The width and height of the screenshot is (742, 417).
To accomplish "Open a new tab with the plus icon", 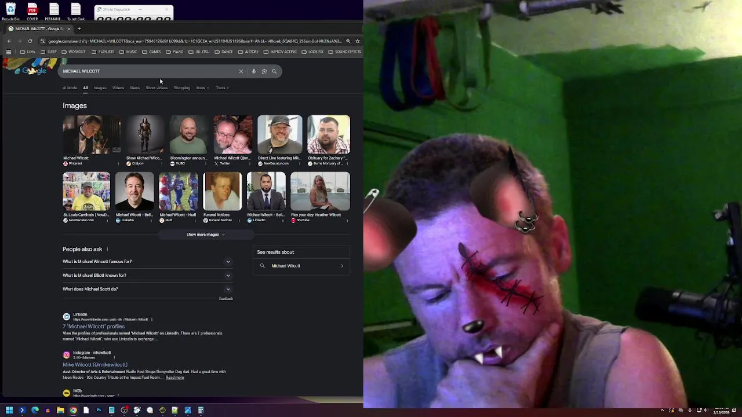I will pos(79,28).
